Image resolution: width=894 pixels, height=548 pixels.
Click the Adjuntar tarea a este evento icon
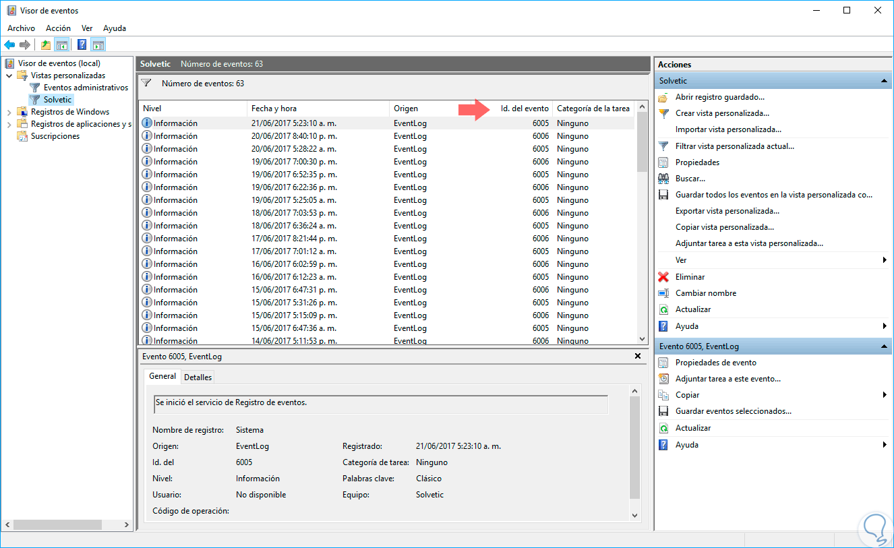pos(663,379)
